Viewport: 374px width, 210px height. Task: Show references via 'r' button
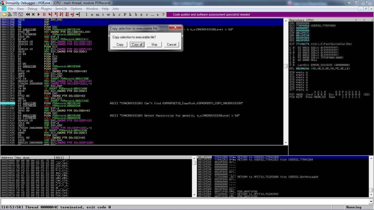pos(147,14)
